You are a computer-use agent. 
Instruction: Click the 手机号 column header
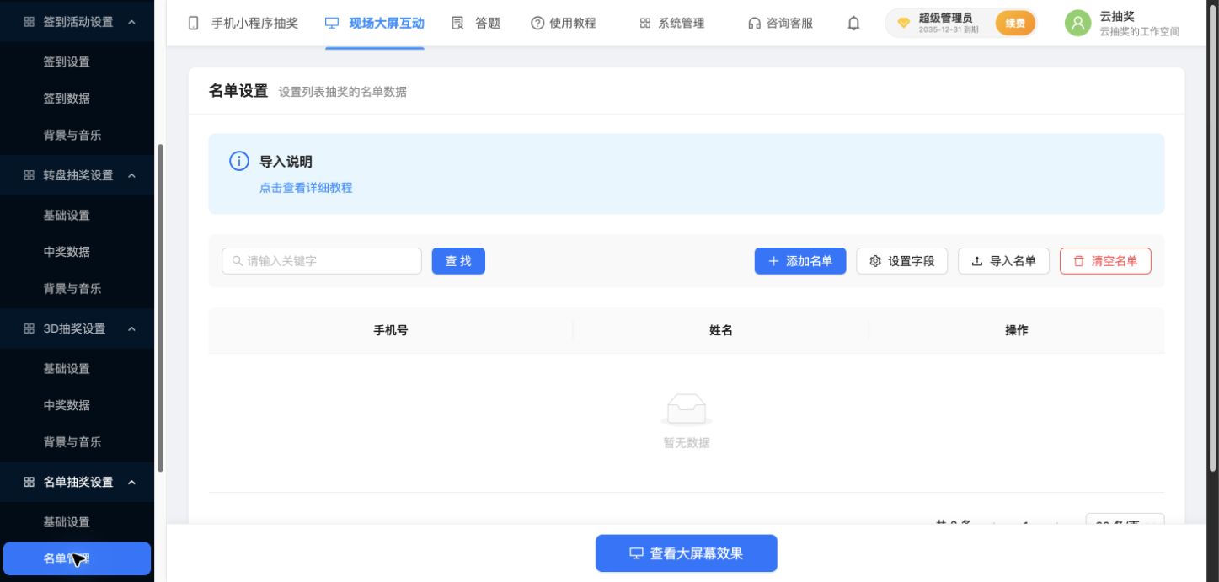pos(391,330)
